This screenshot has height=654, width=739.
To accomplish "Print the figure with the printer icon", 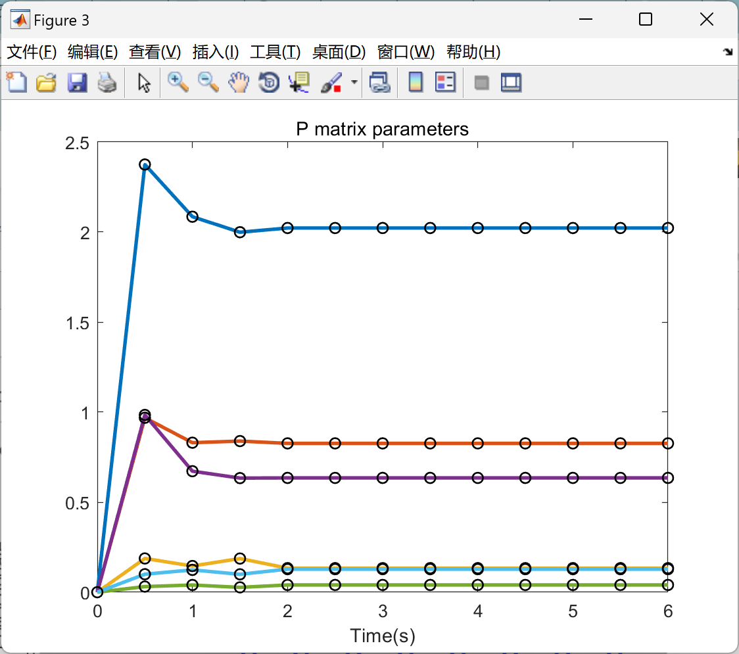I will pos(107,82).
